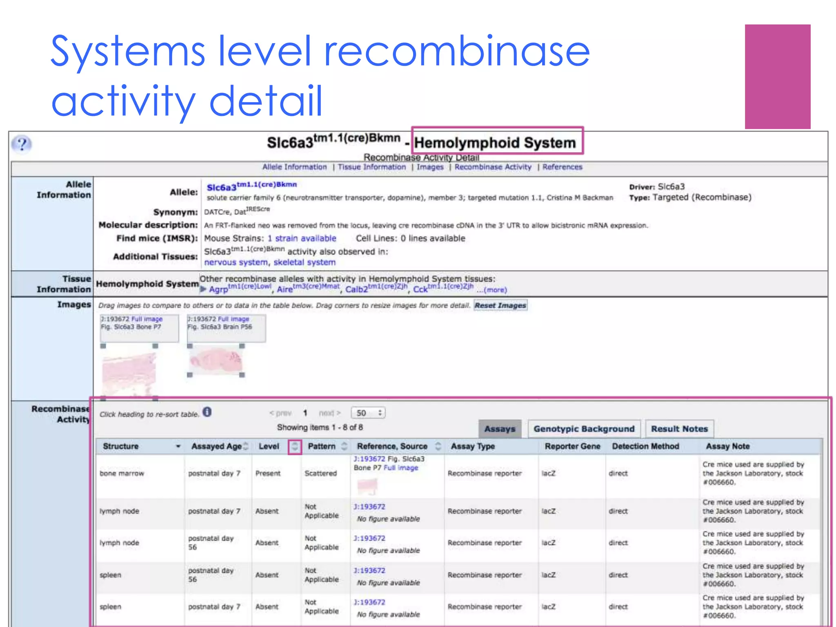
Task: Open Full image link for Brain P56
Action: coord(233,319)
